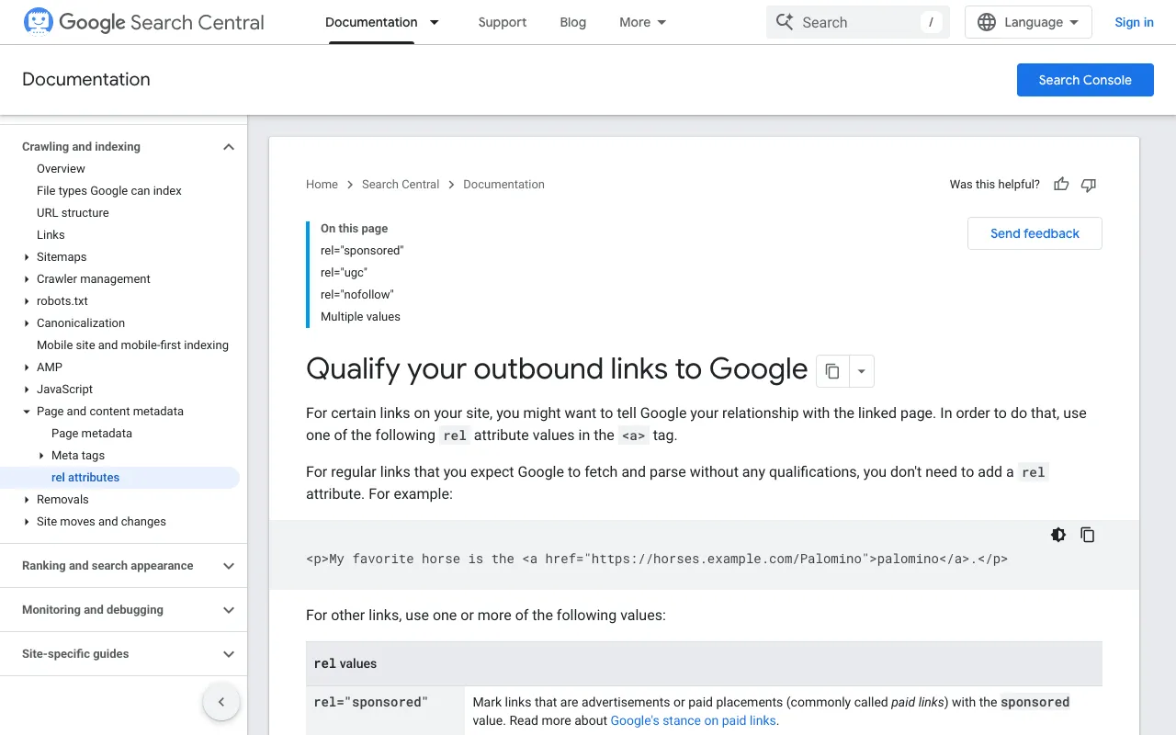Jump to rel="ugc" section
This screenshot has height=735, width=1176.
click(x=344, y=273)
